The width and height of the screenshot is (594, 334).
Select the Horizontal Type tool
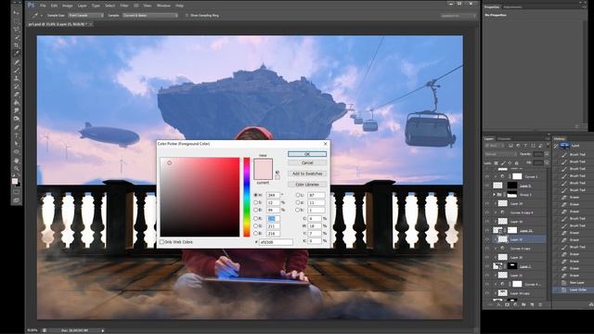coord(17,135)
